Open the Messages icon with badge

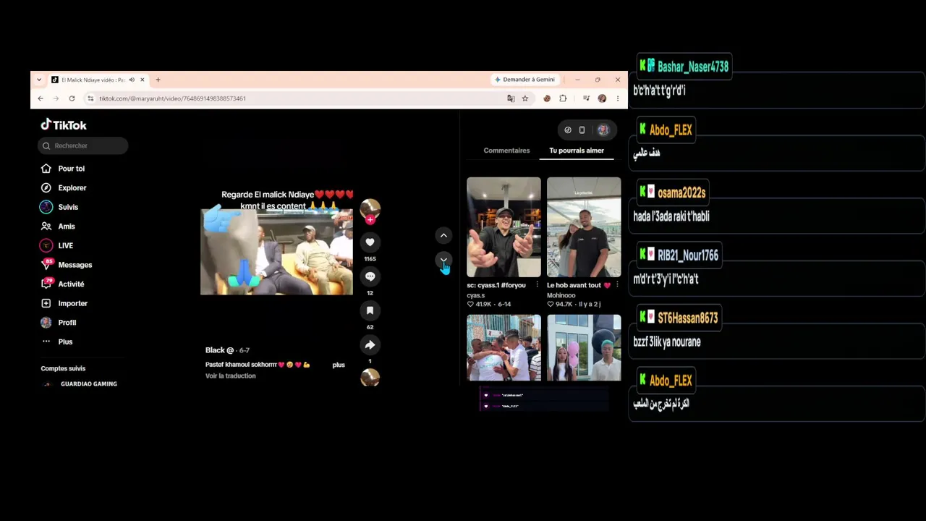46,265
